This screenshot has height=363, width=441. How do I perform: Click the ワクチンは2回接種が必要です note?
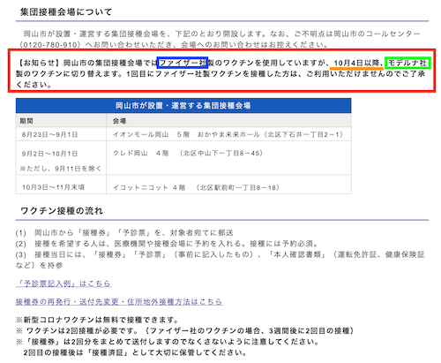click(185, 330)
